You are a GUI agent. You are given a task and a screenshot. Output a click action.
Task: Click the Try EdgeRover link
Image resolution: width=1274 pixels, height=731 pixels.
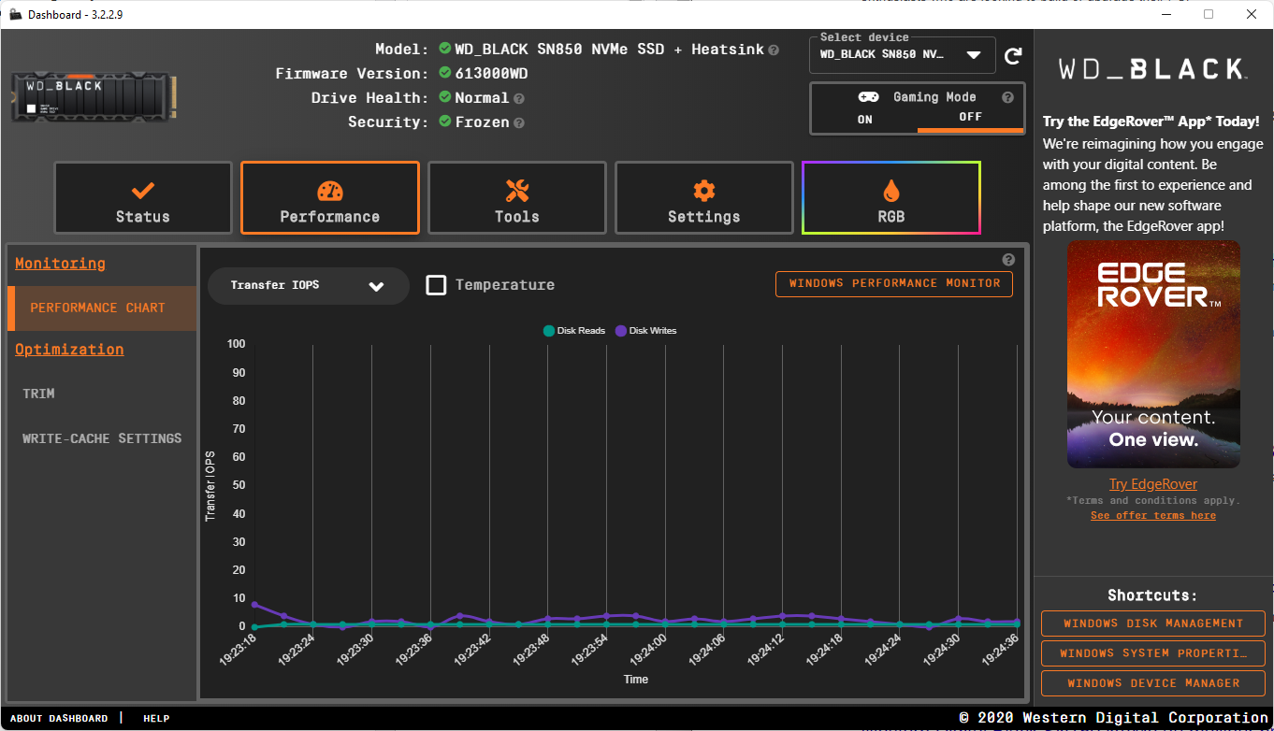(x=1153, y=484)
